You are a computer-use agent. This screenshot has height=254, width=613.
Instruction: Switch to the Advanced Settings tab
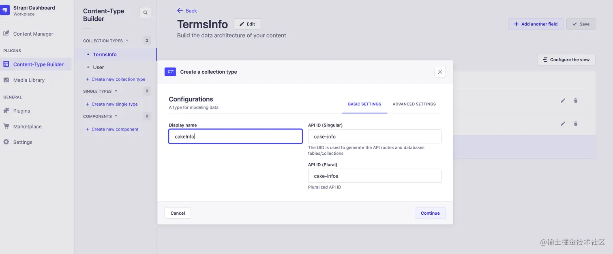point(414,104)
